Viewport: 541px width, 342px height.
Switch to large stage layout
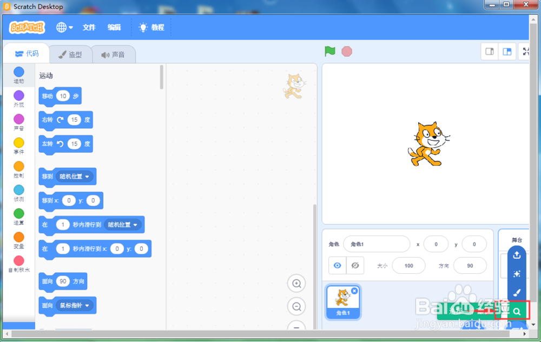coord(507,51)
